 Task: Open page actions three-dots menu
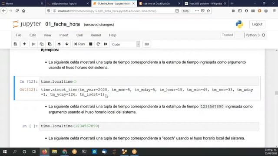(x=197, y=11)
